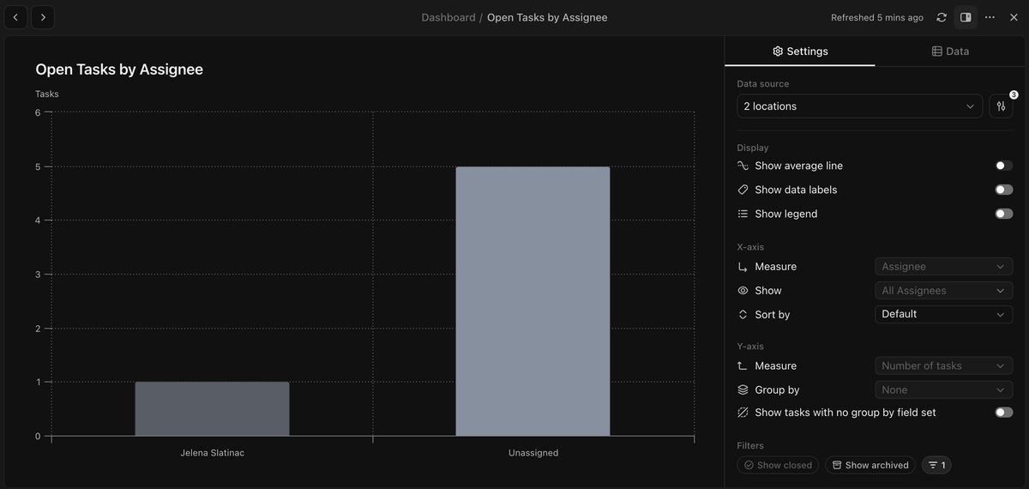Viewport: 1029px width, 489px height.
Task: Open the three-dot more options menu
Action: [990, 17]
